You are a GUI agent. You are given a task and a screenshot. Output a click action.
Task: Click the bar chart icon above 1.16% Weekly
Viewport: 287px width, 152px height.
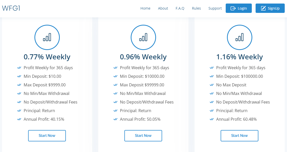pyautogui.click(x=239, y=37)
